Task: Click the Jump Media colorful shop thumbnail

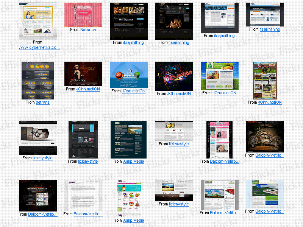Action: coord(129,198)
